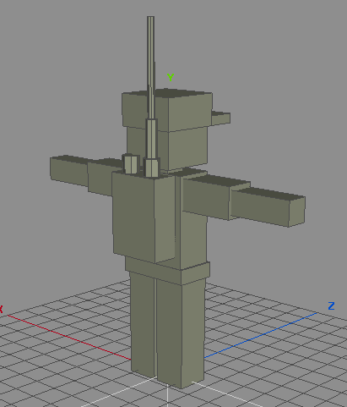Image resolution: width=347 pixels, height=407 pixels.
Task: Click the green Y axis label
Action: 171,77
